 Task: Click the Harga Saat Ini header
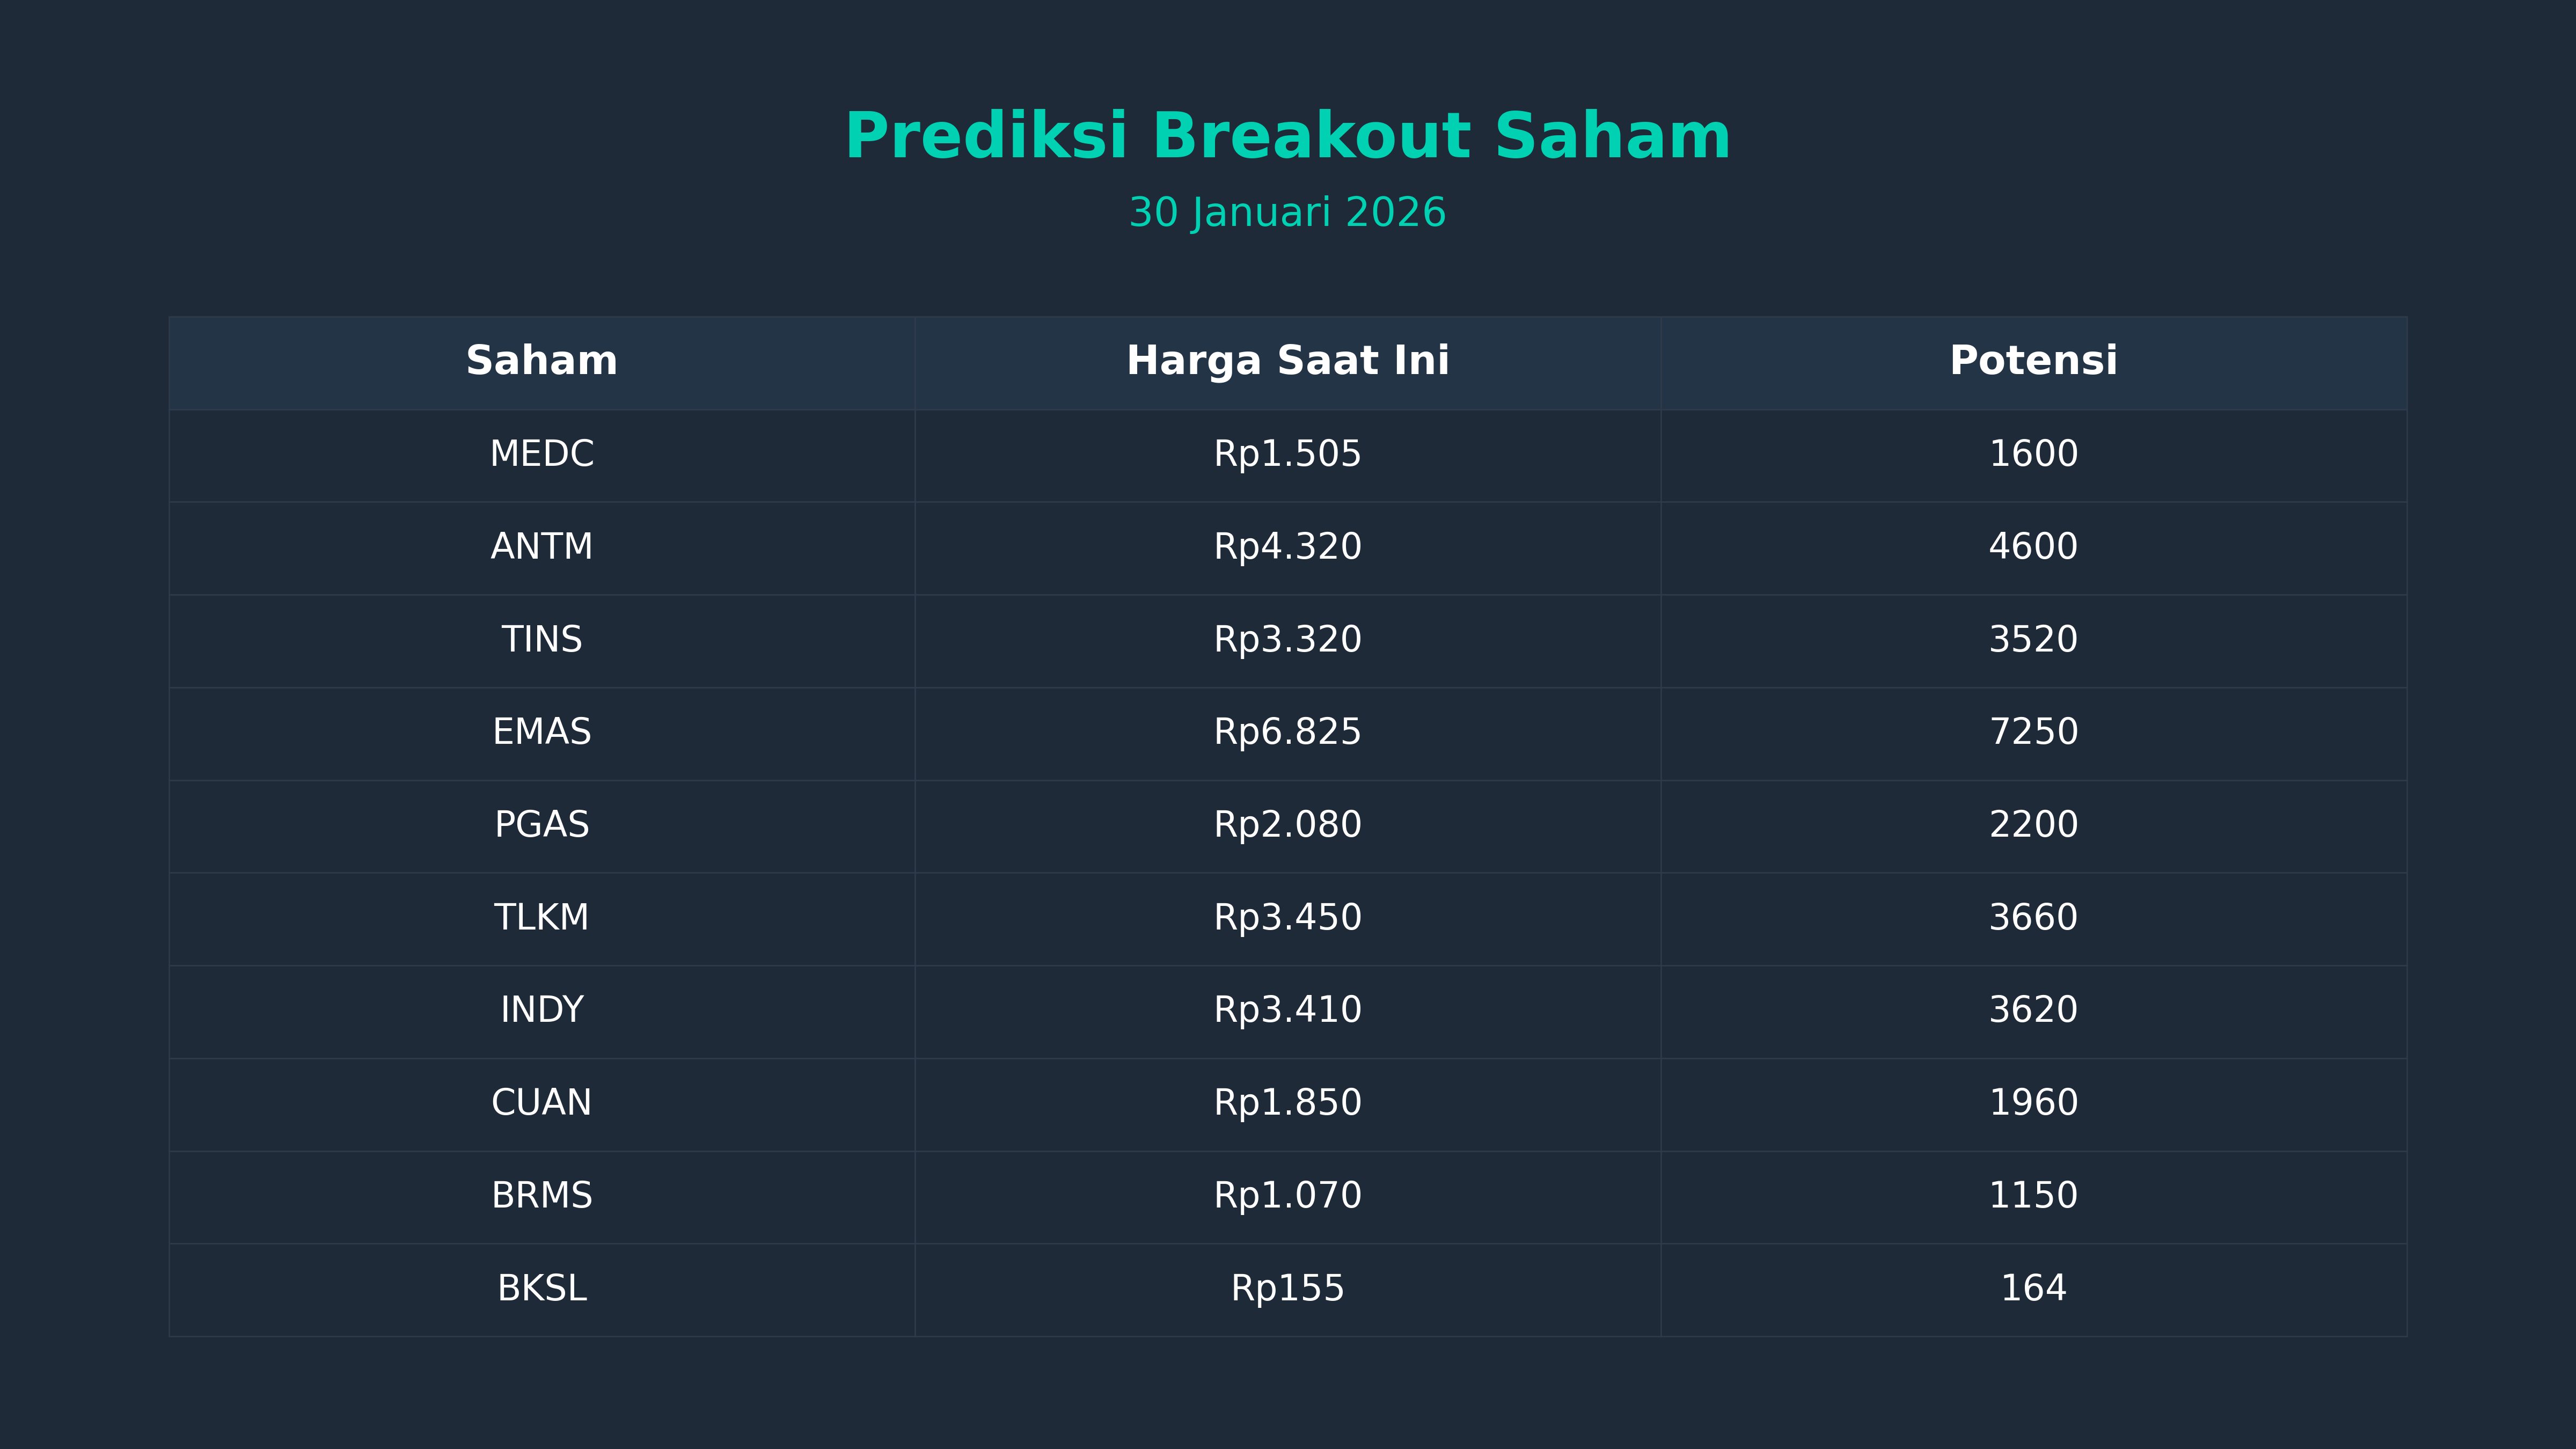point(1287,361)
